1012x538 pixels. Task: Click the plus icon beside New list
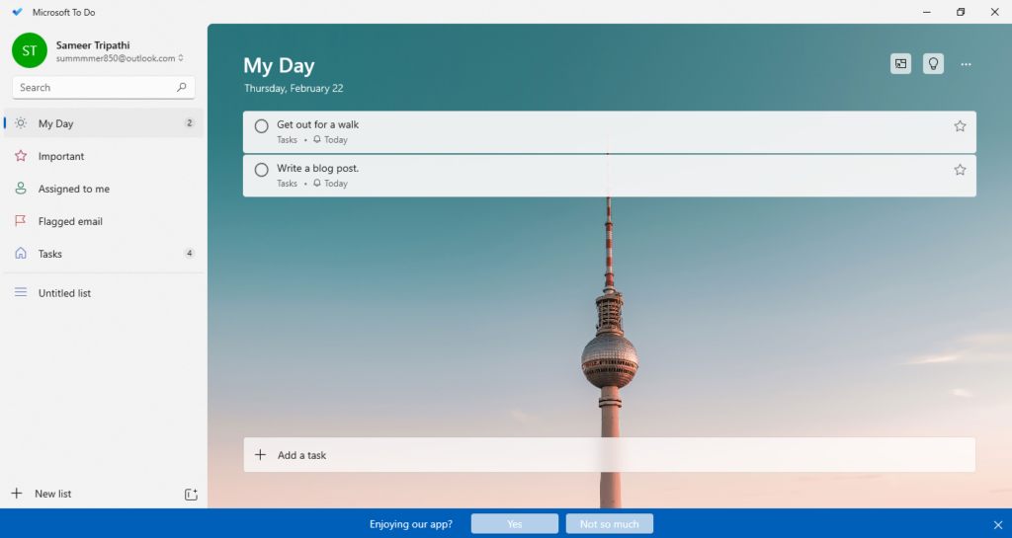17,494
